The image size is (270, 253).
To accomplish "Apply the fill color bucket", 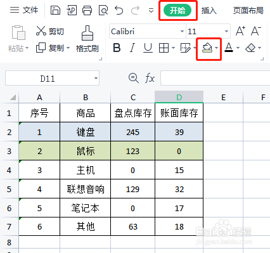I will tap(207, 48).
